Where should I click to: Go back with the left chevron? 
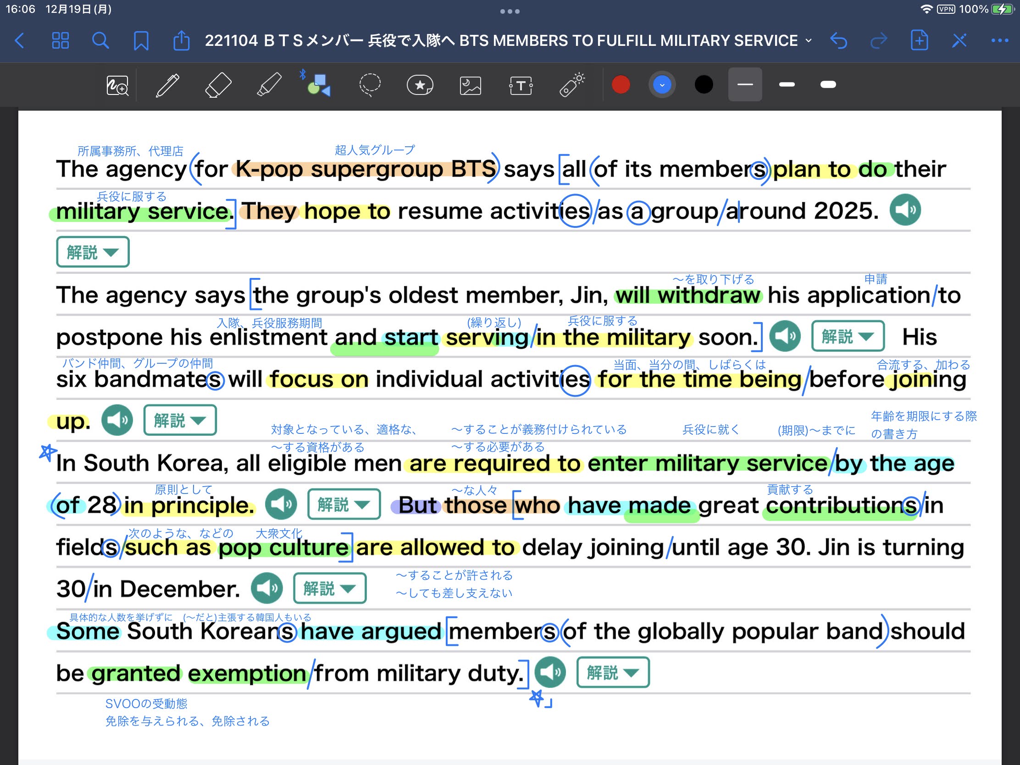pyautogui.click(x=19, y=40)
